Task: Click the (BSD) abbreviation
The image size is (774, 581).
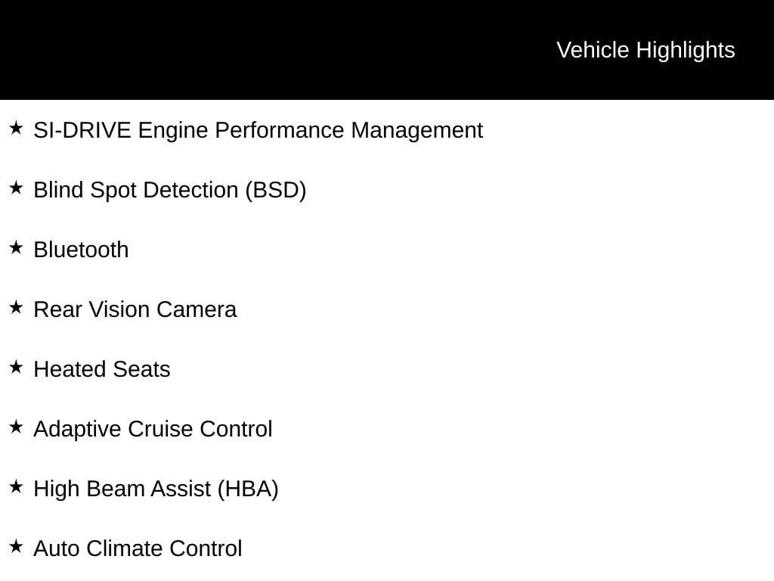Action: (276, 190)
